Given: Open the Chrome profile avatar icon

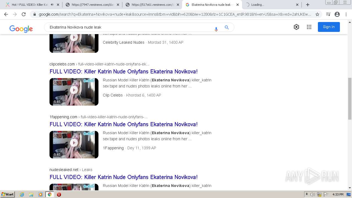Looking at the screenshot, I should pyautogui.click(x=337, y=14).
